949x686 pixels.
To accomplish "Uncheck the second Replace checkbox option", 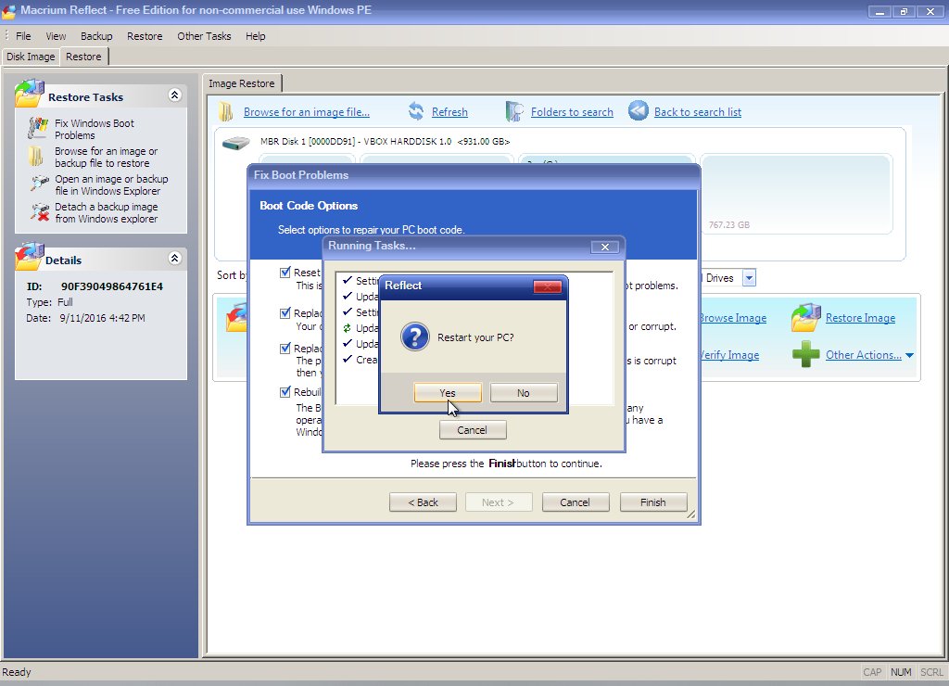I will (285, 349).
